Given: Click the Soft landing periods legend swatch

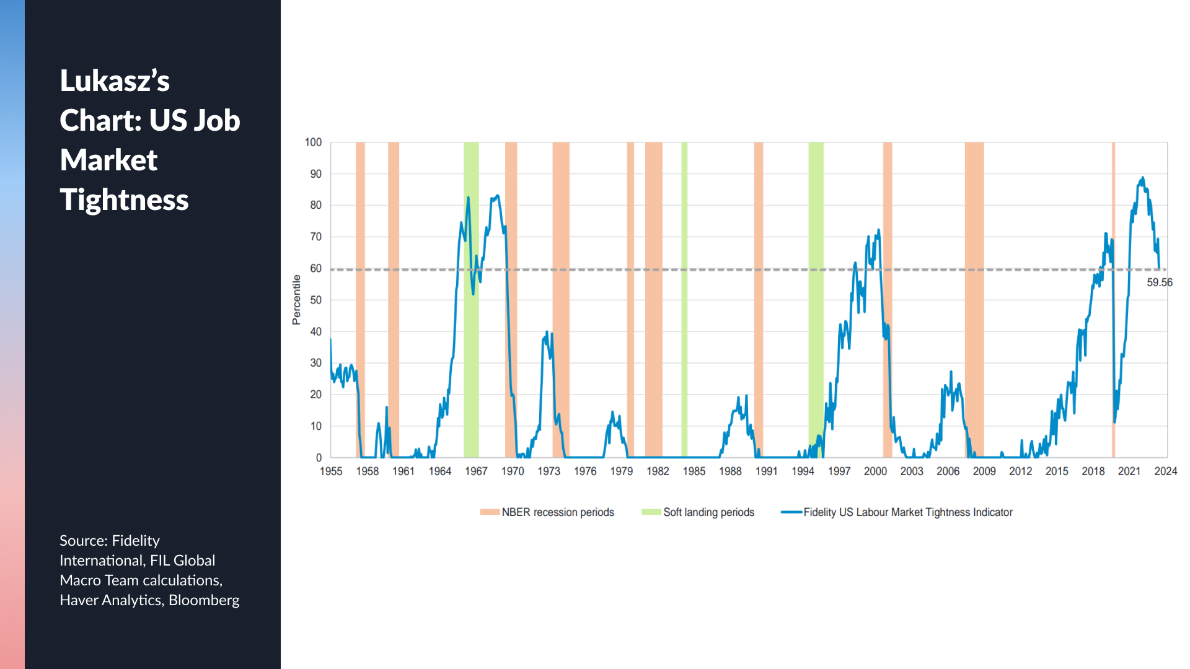Looking at the screenshot, I should tap(651, 512).
